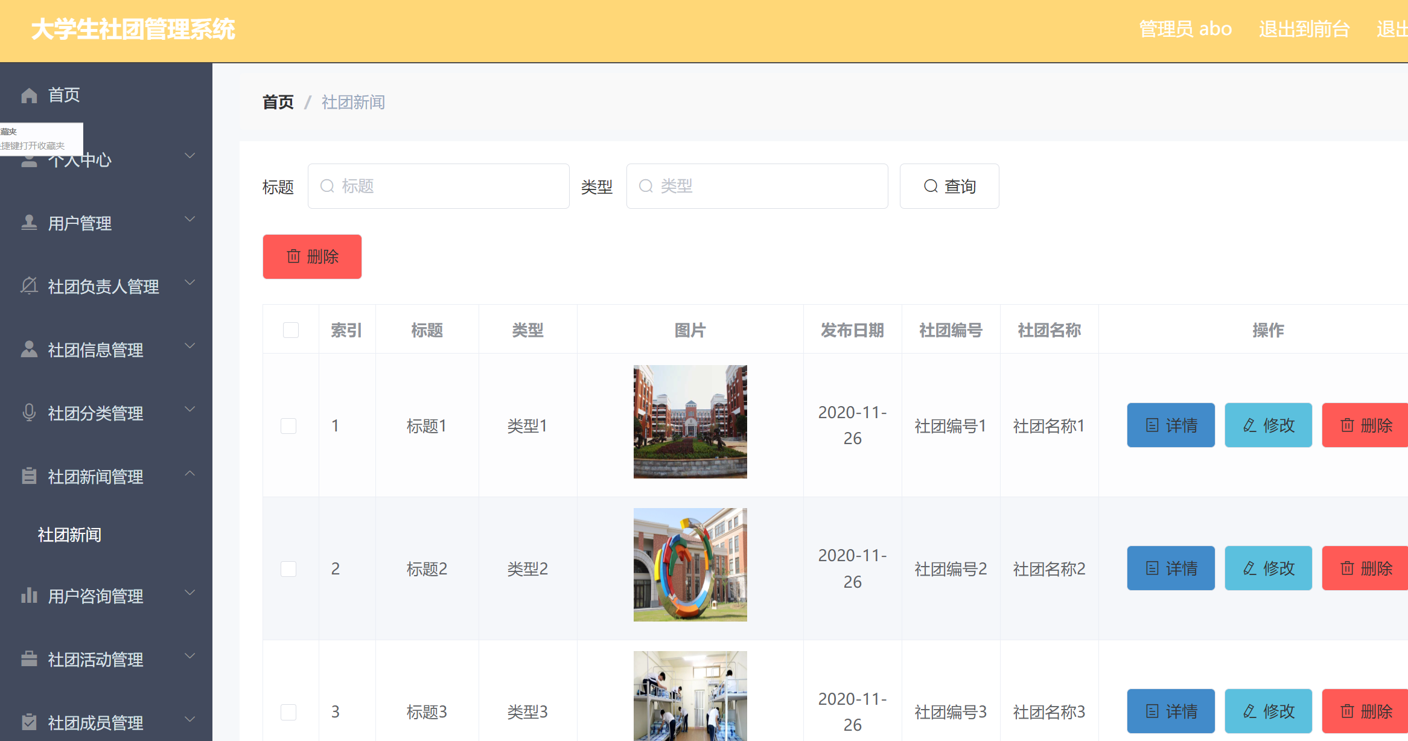Viewport: 1408px width, 741px height.
Task: Click the 用户咨询管理 bar chart icon
Action: pyautogui.click(x=29, y=596)
